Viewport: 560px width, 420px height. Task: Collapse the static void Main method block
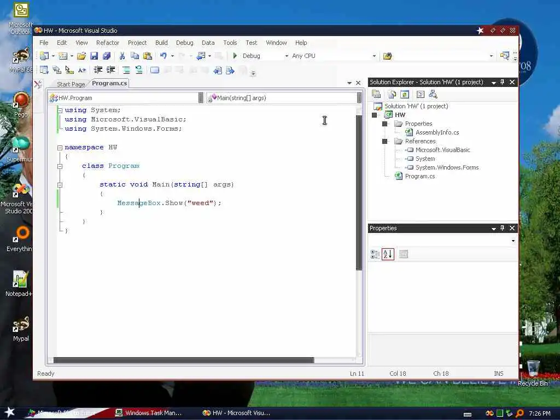click(x=60, y=185)
